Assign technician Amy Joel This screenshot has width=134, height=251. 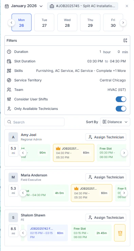pyautogui.click(x=106, y=137)
